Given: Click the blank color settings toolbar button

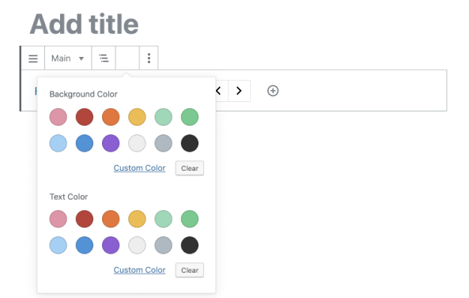Looking at the screenshot, I should pyautogui.click(x=127, y=58).
